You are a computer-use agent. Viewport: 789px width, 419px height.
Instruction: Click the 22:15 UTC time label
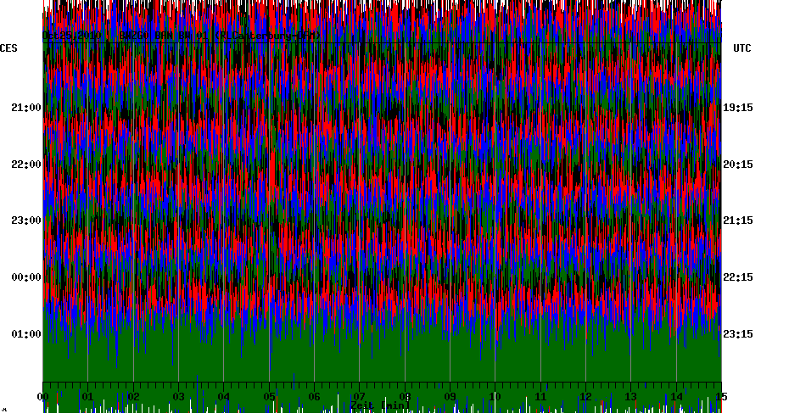click(738, 277)
